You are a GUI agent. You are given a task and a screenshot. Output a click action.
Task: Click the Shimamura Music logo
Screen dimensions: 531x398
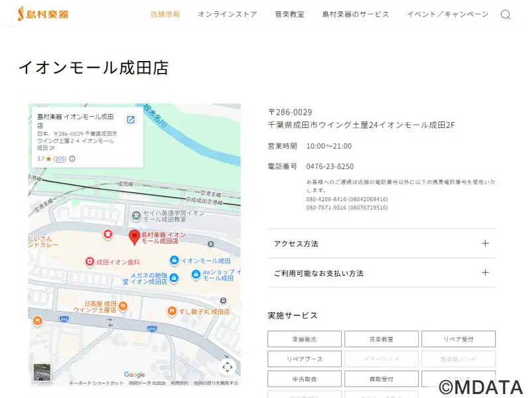click(x=43, y=14)
